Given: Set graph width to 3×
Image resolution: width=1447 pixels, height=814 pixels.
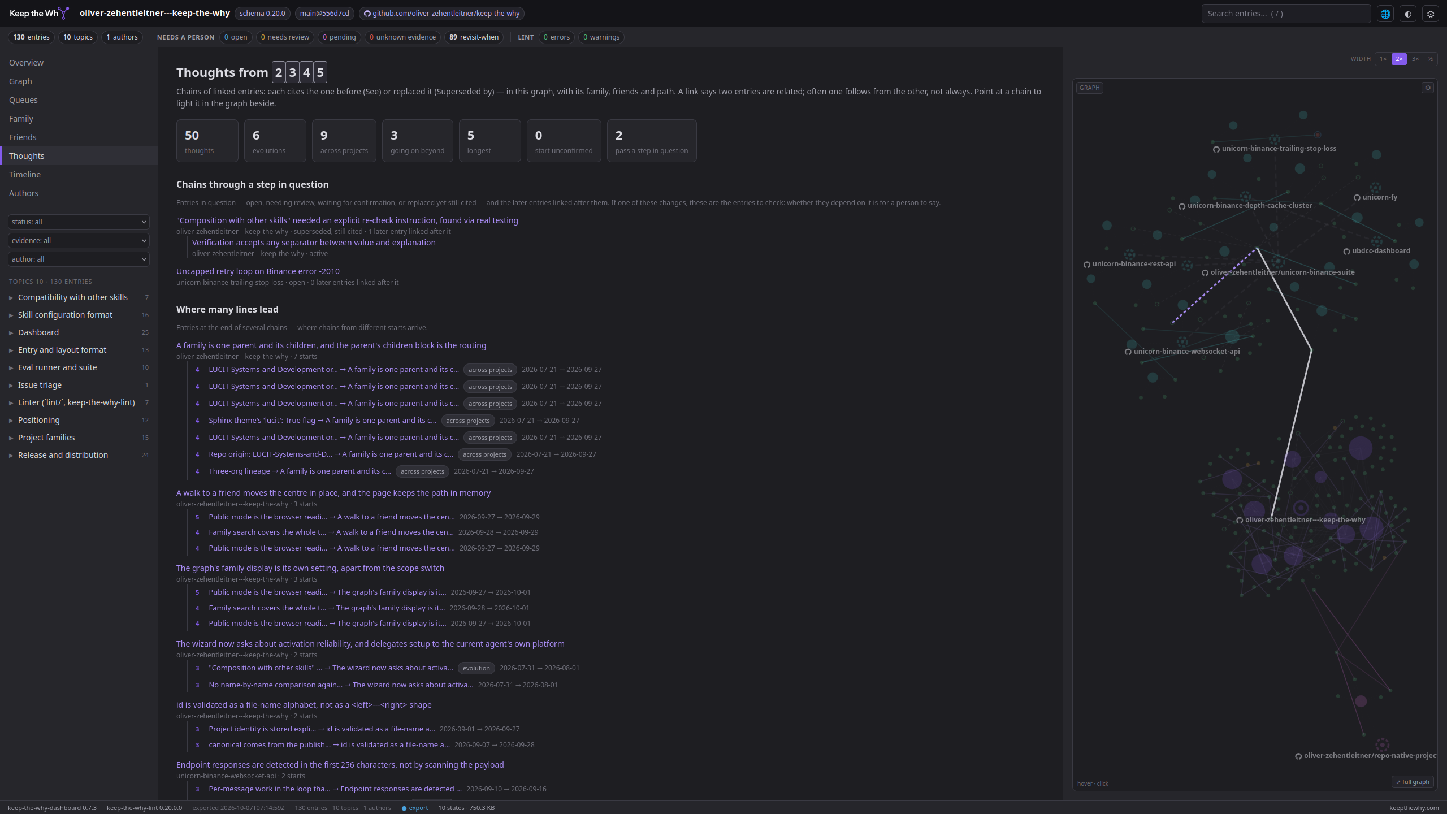Looking at the screenshot, I should click(x=1415, y=59).
